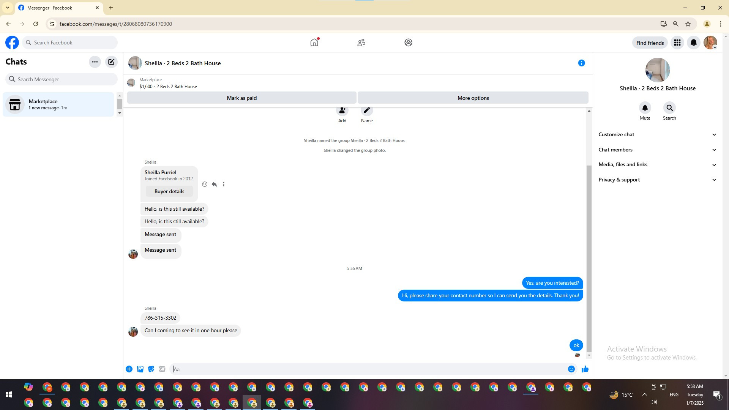Open the GIF picker icon
The image size is (729, 410).
162,369
